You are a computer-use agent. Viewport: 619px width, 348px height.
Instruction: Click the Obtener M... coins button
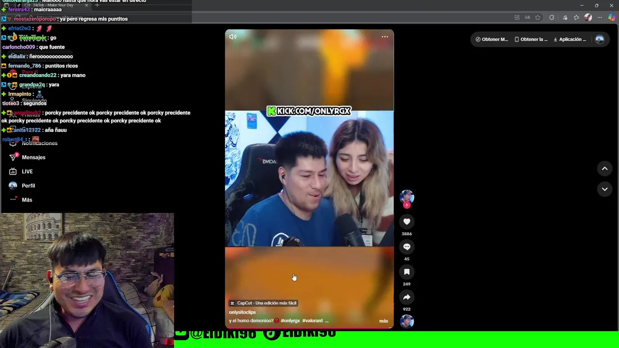(491, 40)
